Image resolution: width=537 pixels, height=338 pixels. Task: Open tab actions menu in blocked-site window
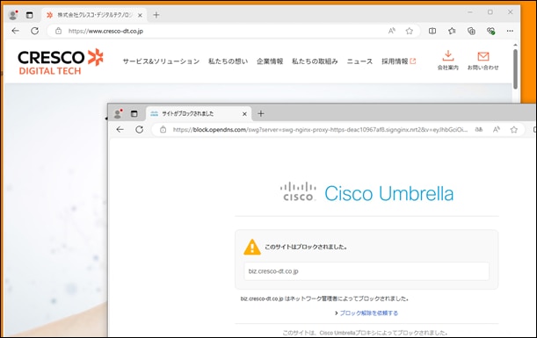point(134,113)
